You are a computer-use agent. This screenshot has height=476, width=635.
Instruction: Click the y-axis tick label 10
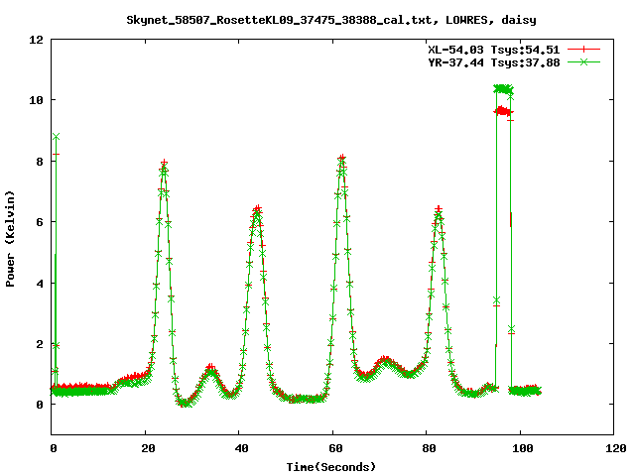coord(36,100)
